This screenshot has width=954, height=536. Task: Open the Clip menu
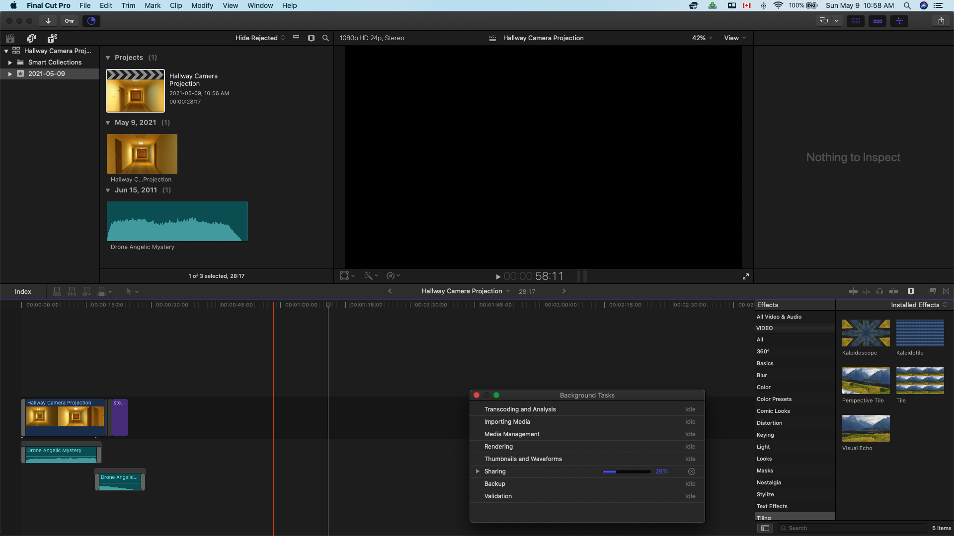click(176, 5)
